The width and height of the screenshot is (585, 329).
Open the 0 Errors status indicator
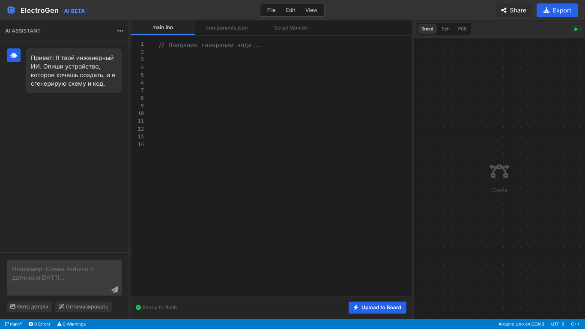pyautogui.click(x=39, y=324)
